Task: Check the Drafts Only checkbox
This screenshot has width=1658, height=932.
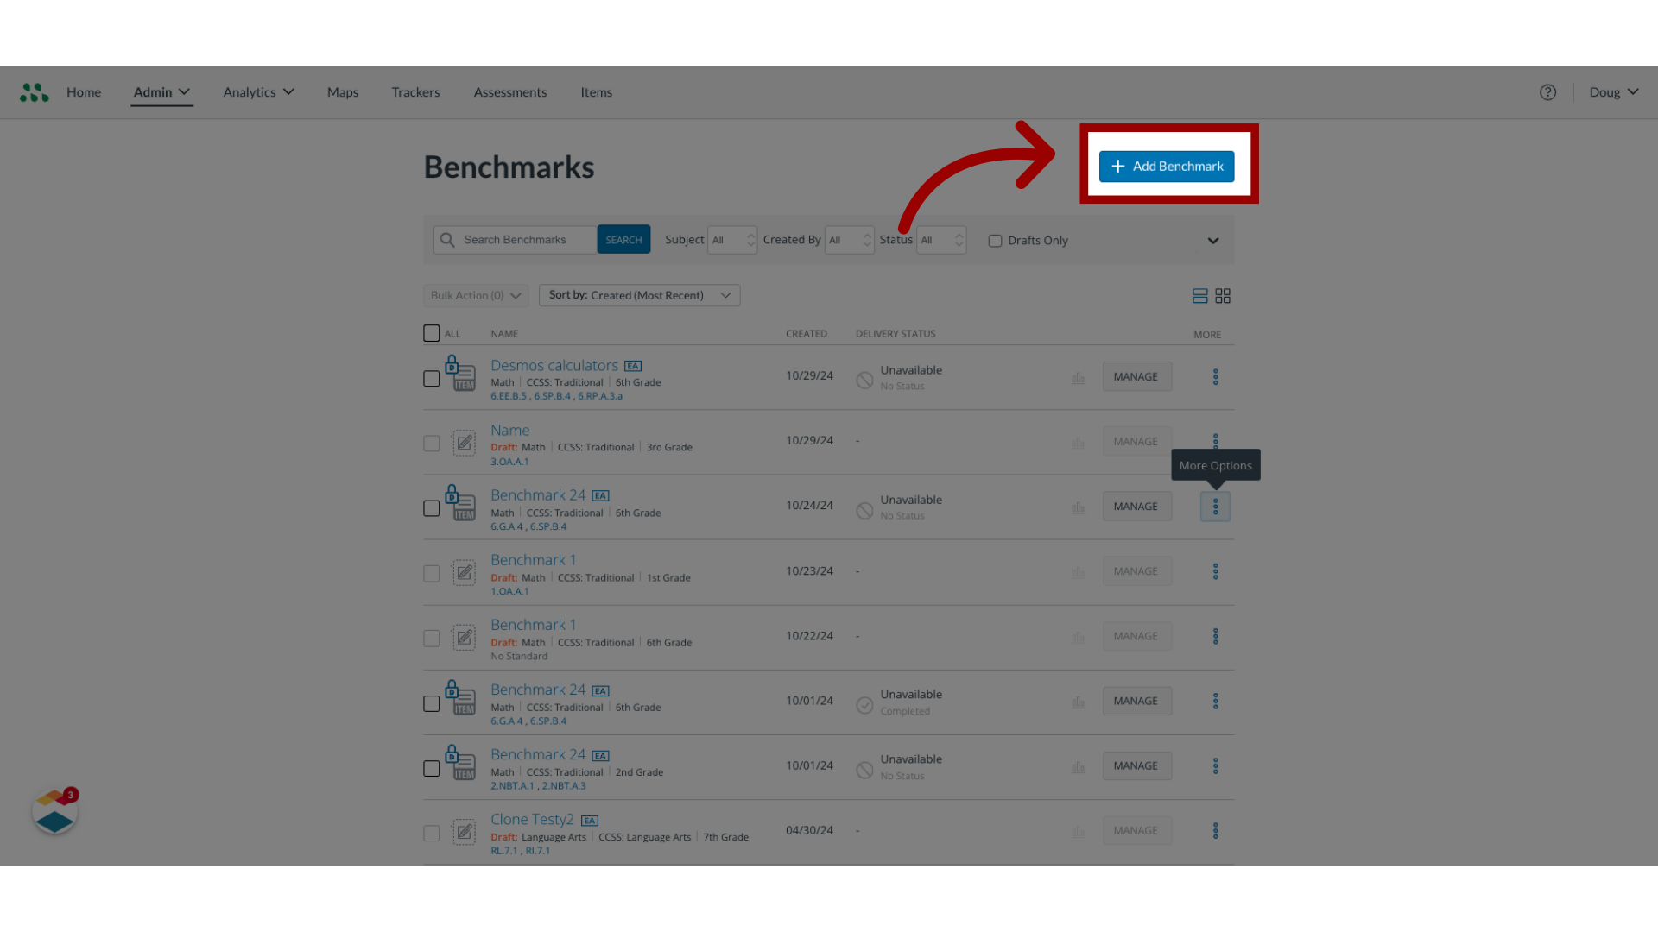Action: pyautogui.click(x=995, y=241)
